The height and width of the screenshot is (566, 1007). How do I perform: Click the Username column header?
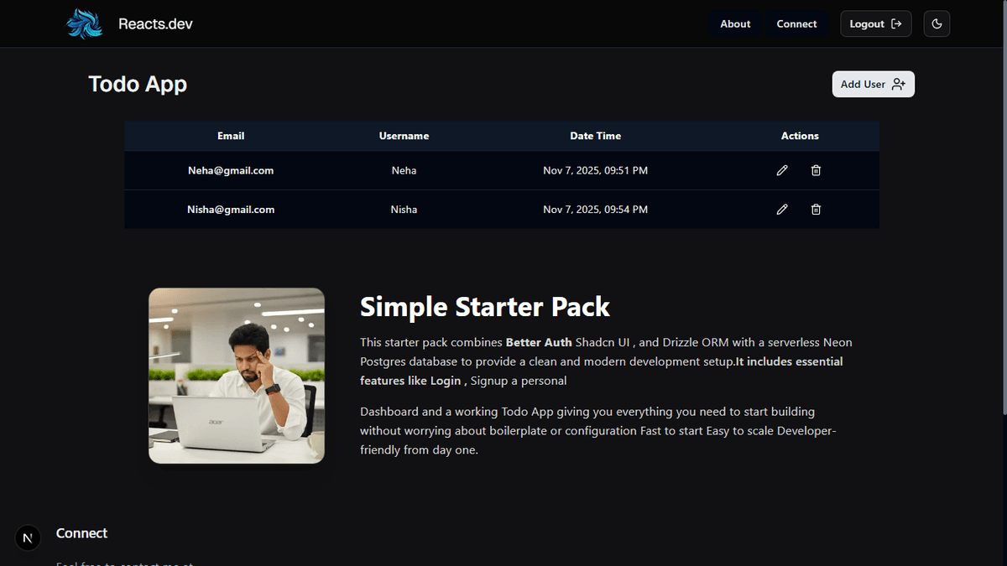404,136
